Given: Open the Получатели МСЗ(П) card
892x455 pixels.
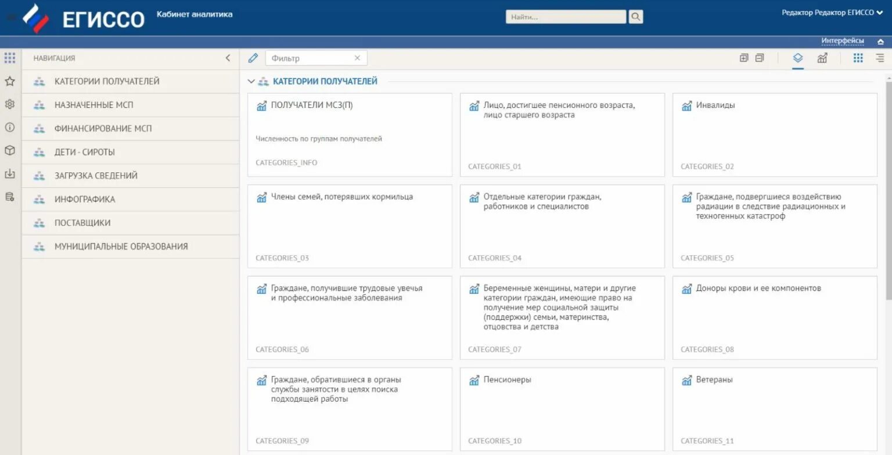Looking at the screenshot, I should pyautogui.click(x=350, y=135).
